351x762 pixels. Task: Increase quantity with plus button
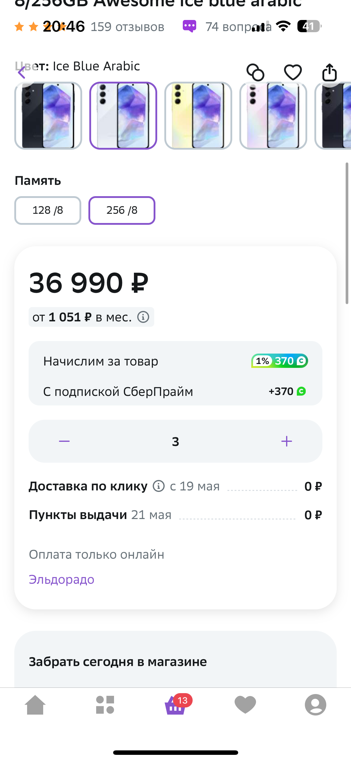(287, 441)
